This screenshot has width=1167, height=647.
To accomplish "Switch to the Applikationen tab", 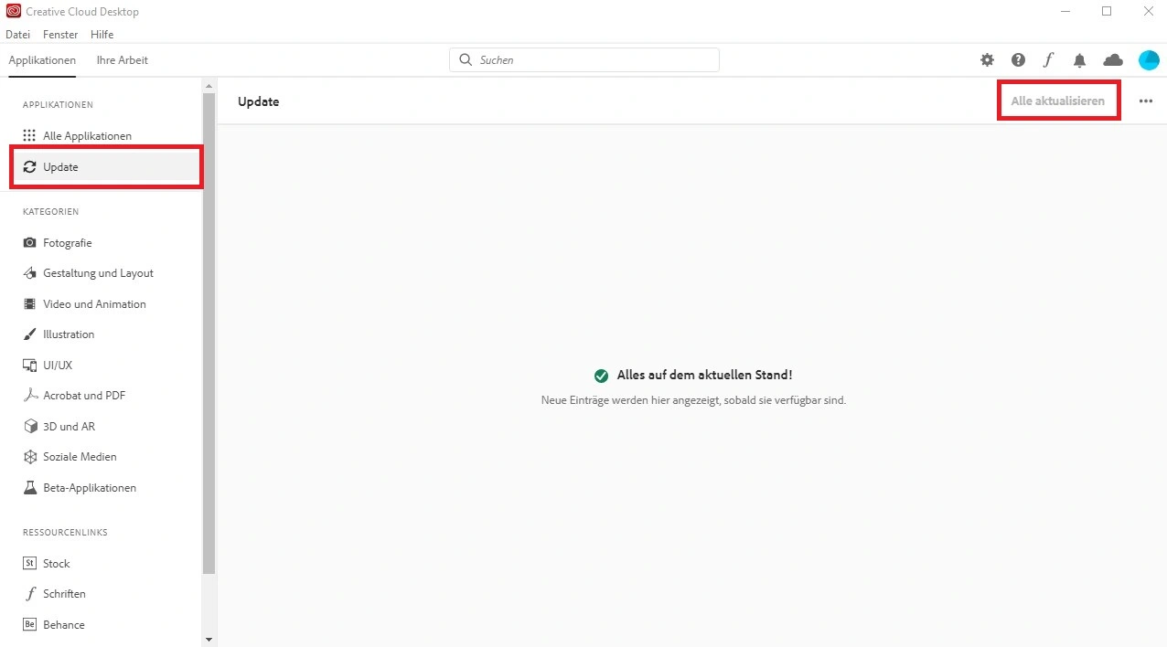I will click(x=42, y=60).
